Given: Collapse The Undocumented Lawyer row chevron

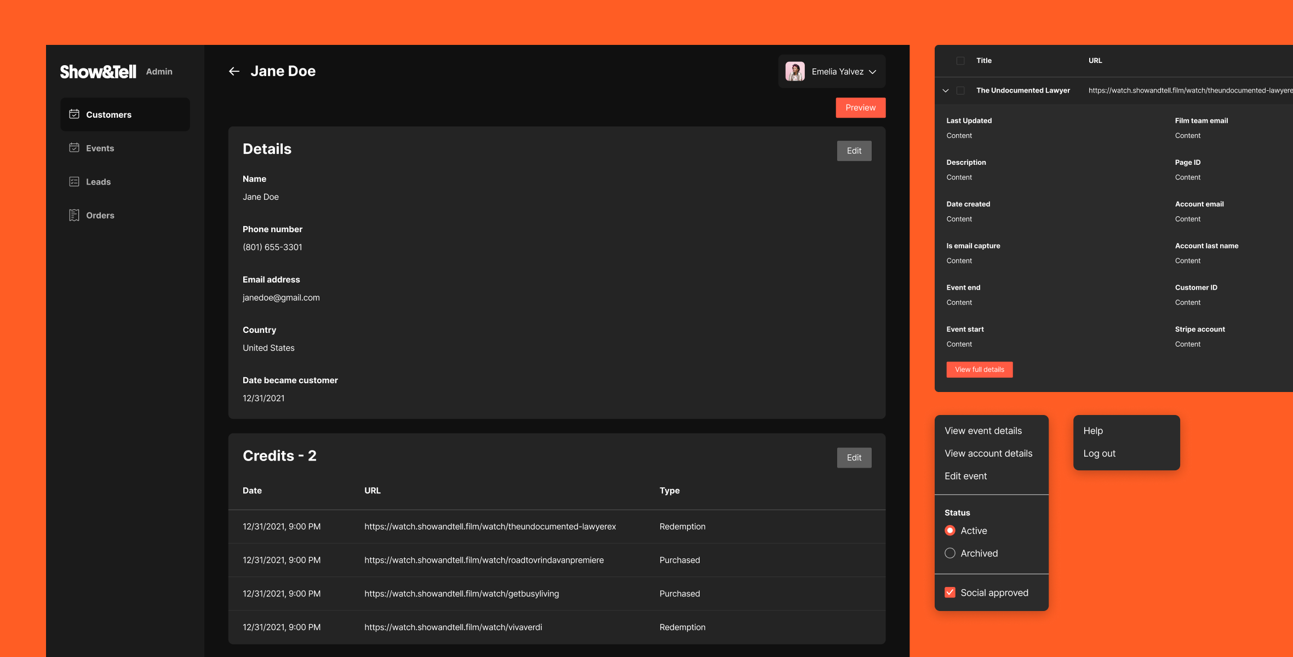Looking at the screenshot, I should pyautogui.click(x=946, y=90).
